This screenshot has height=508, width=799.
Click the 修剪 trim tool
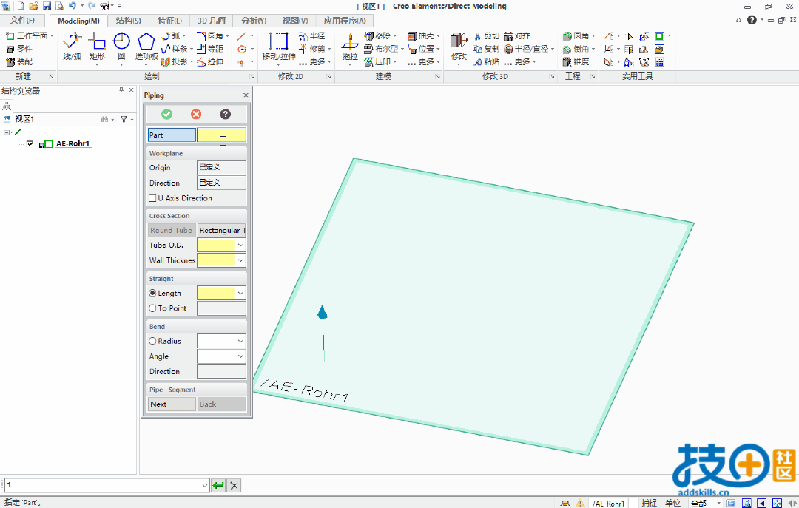coord(312,49)
